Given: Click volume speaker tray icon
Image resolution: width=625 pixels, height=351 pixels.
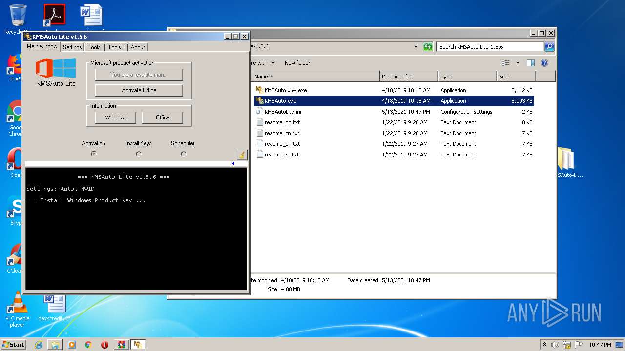Looking at the screenshot, I should pyautogui.click(x=555, y=345).
